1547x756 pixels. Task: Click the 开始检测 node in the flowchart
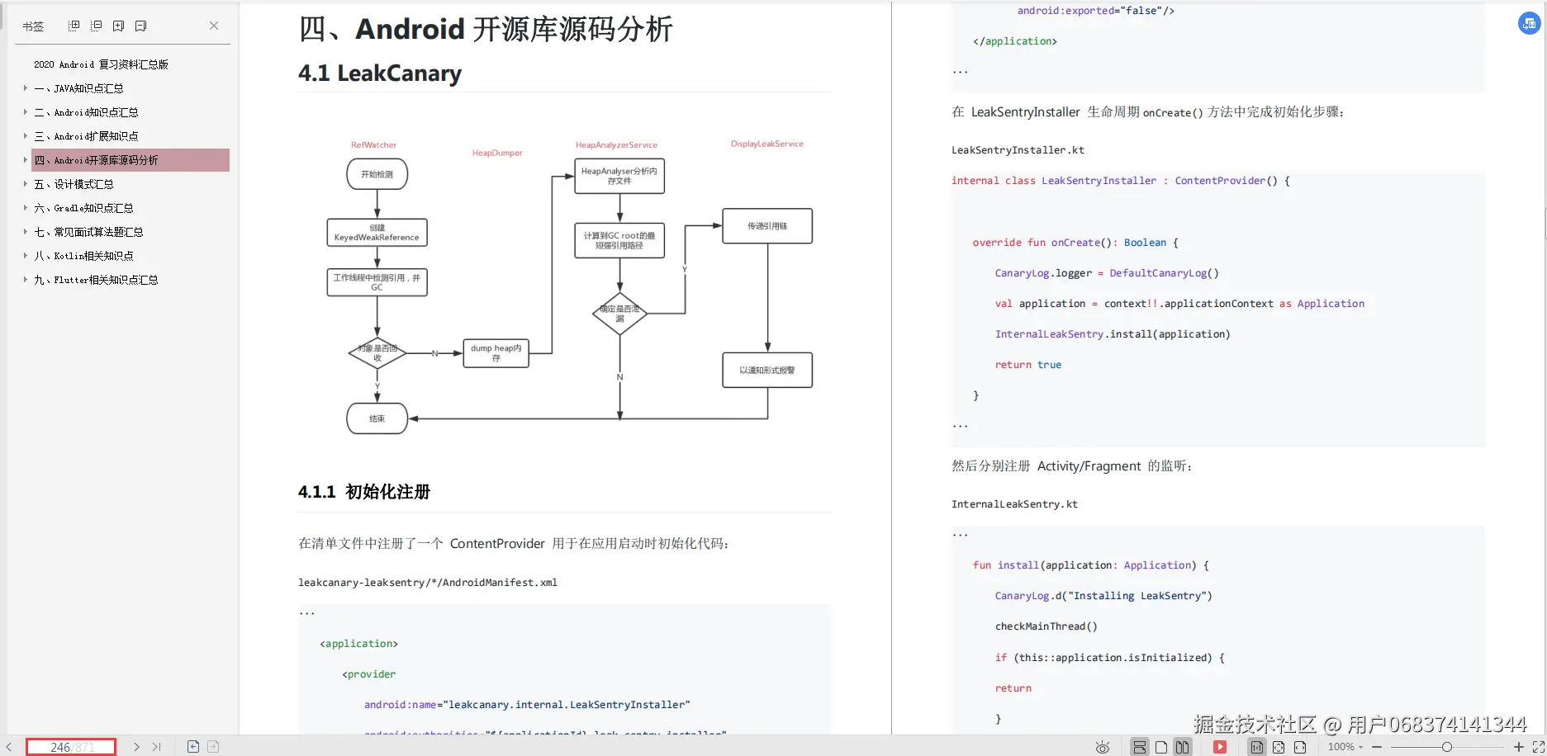pyautogui.click(x=377, y=174)
